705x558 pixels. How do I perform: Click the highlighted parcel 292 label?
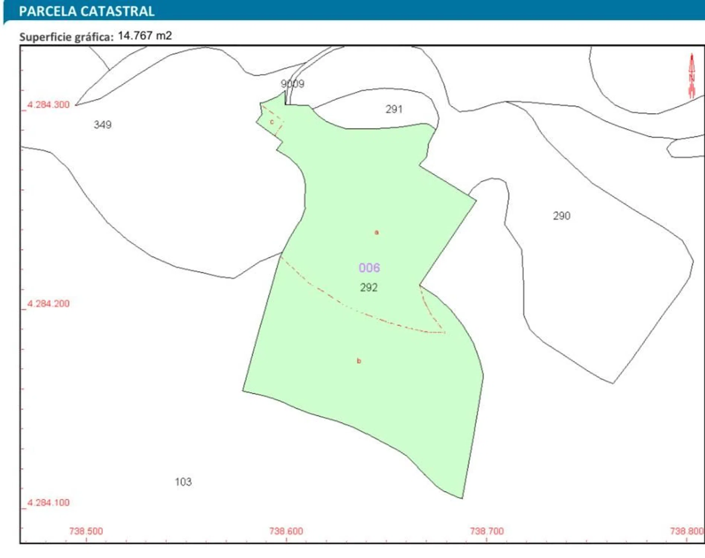pyautogui.click(x=369, y=288)
